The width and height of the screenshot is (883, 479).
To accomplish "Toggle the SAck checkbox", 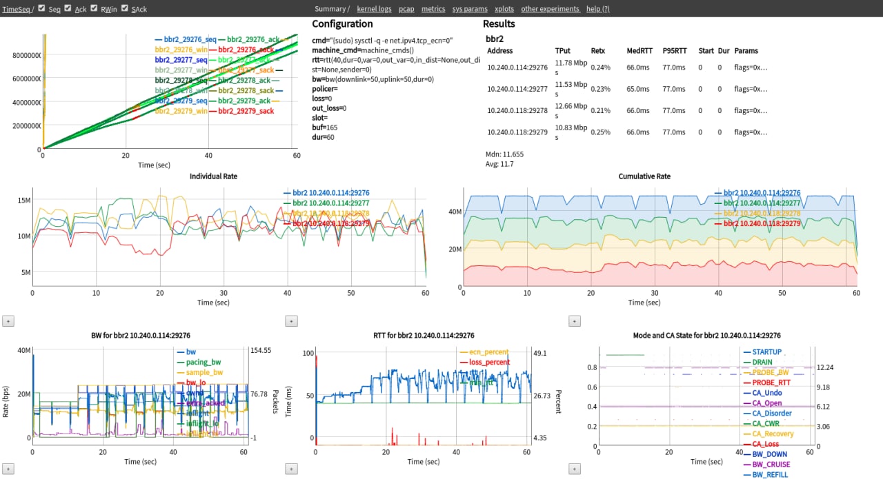I will 125,8.
